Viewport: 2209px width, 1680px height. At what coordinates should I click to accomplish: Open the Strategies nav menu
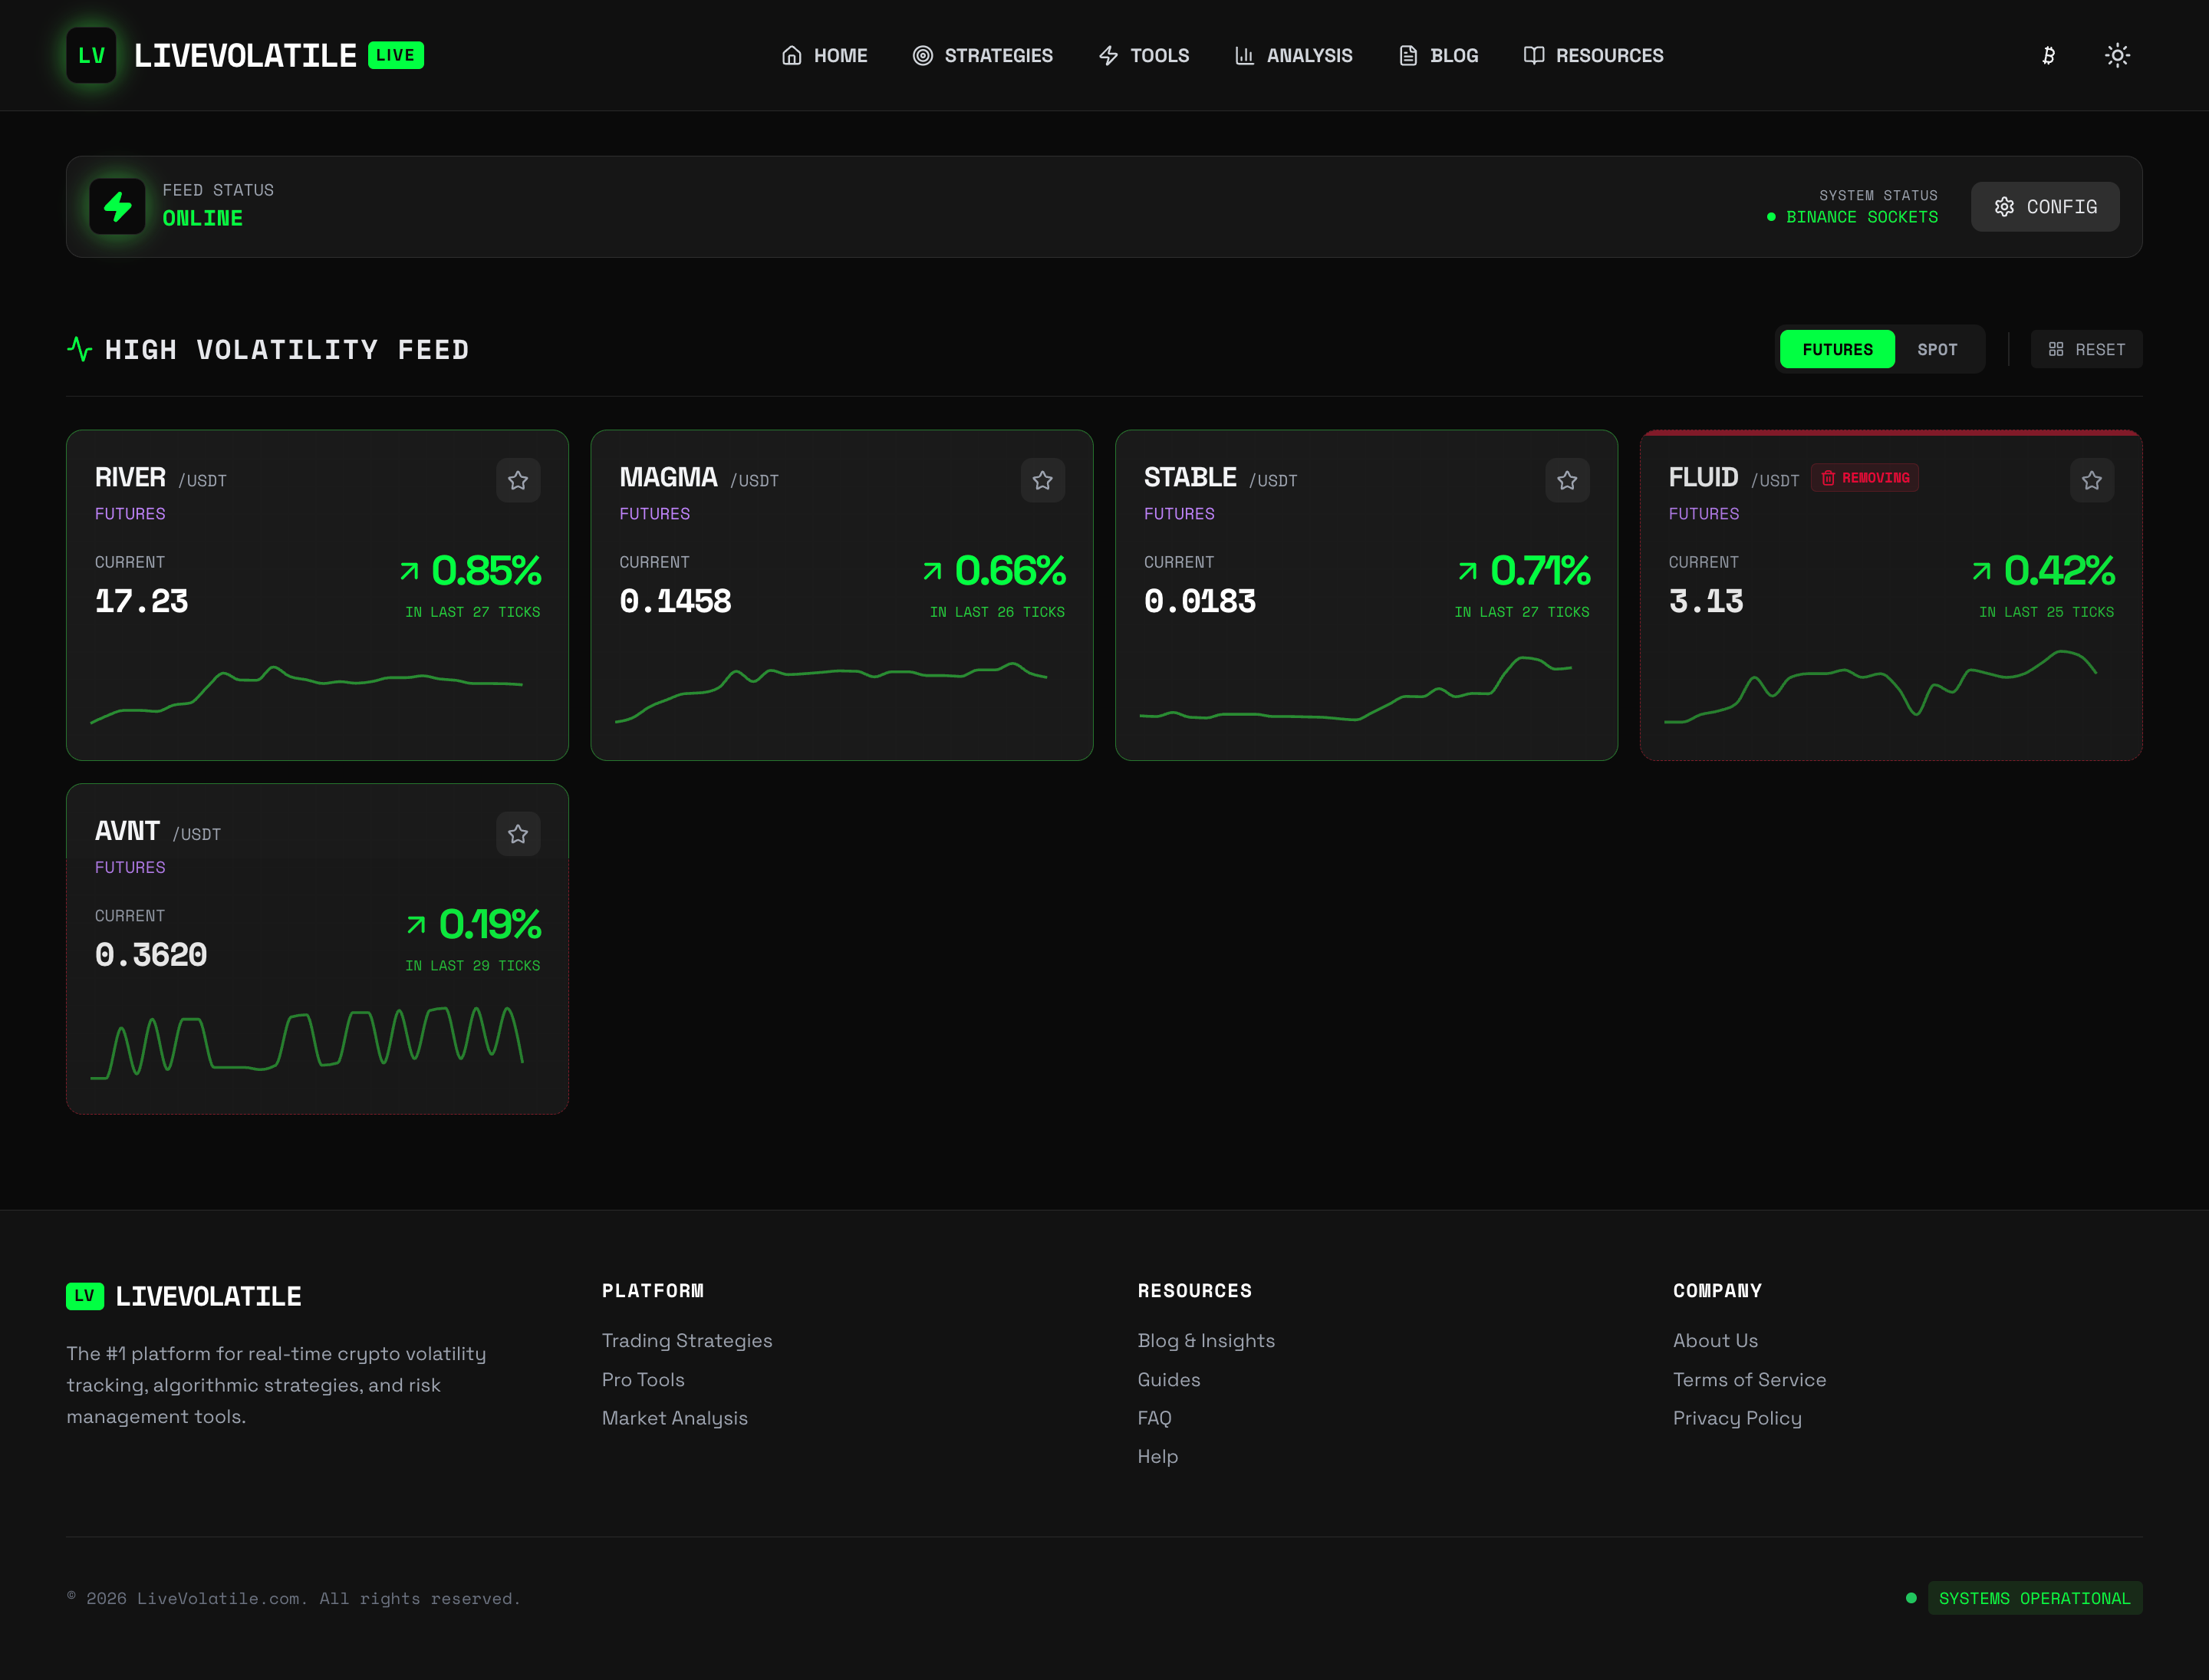983,55
